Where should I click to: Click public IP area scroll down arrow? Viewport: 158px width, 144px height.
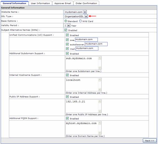tap(100, 111)
